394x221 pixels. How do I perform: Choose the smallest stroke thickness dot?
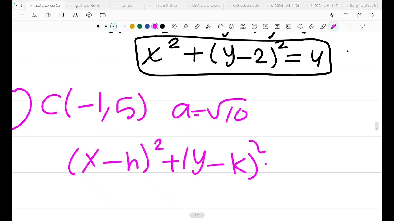pos(98,26)
